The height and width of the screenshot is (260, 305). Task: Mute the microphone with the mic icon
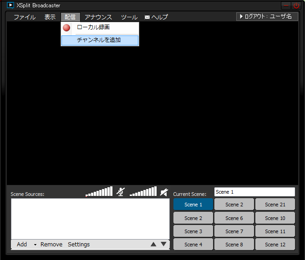pos(121,192)
